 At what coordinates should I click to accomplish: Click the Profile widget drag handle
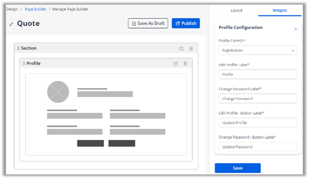(x=24, y=63)
